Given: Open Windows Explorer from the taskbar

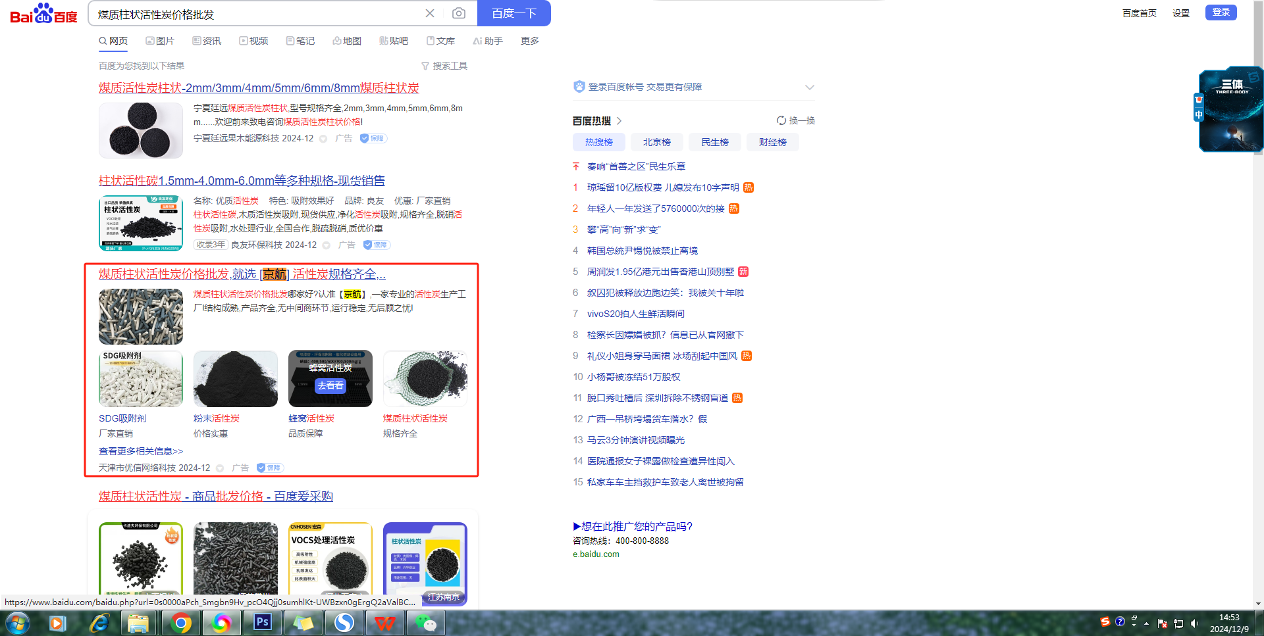Looking at the screenshot, I should (x=139, y=623).
